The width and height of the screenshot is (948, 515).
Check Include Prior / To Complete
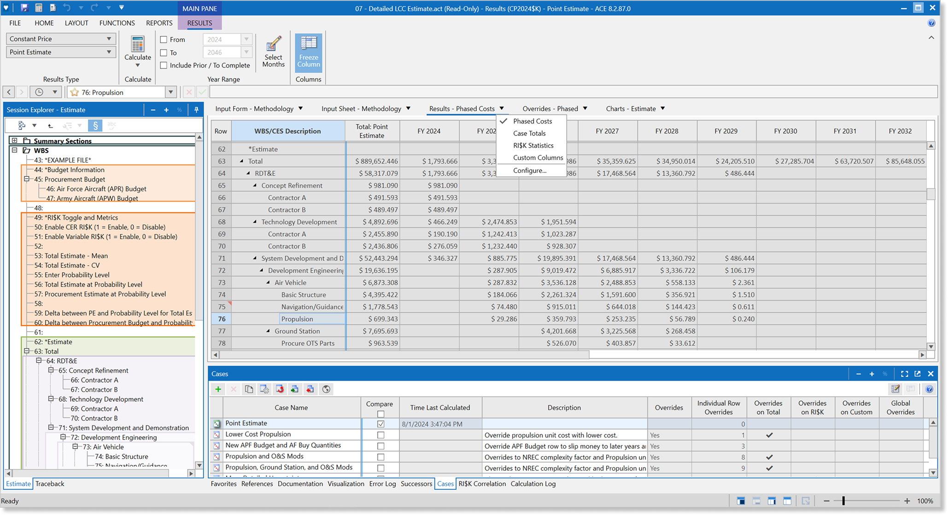(164, 65)
